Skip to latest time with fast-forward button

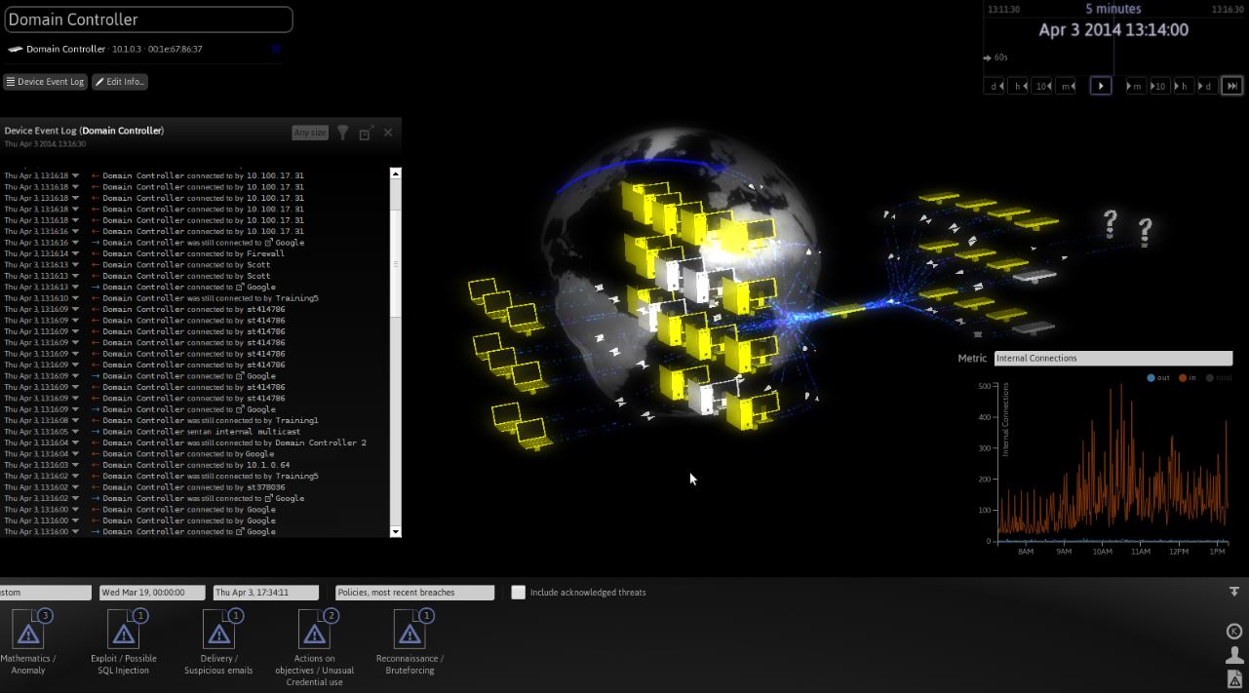coord(1232,86)
